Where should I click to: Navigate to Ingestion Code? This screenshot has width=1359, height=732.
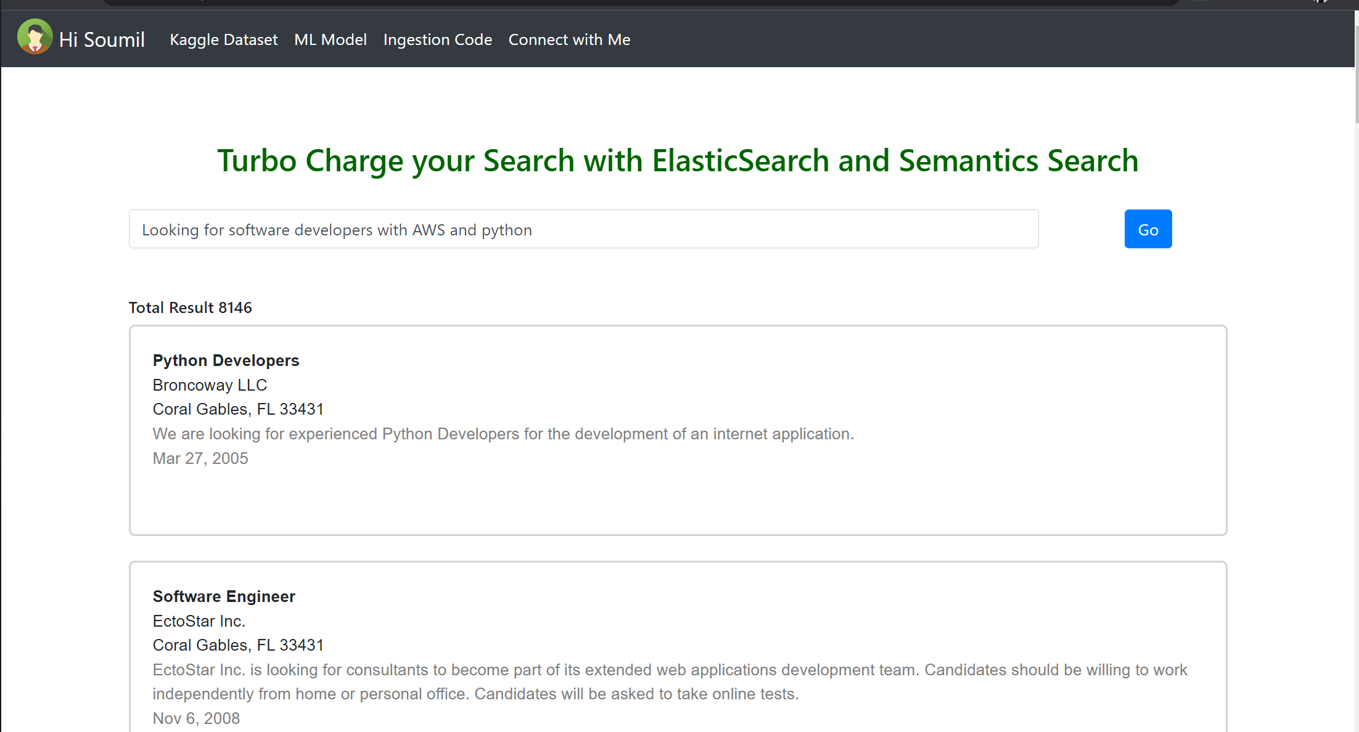pyautogui.click(x=437, y=39)
